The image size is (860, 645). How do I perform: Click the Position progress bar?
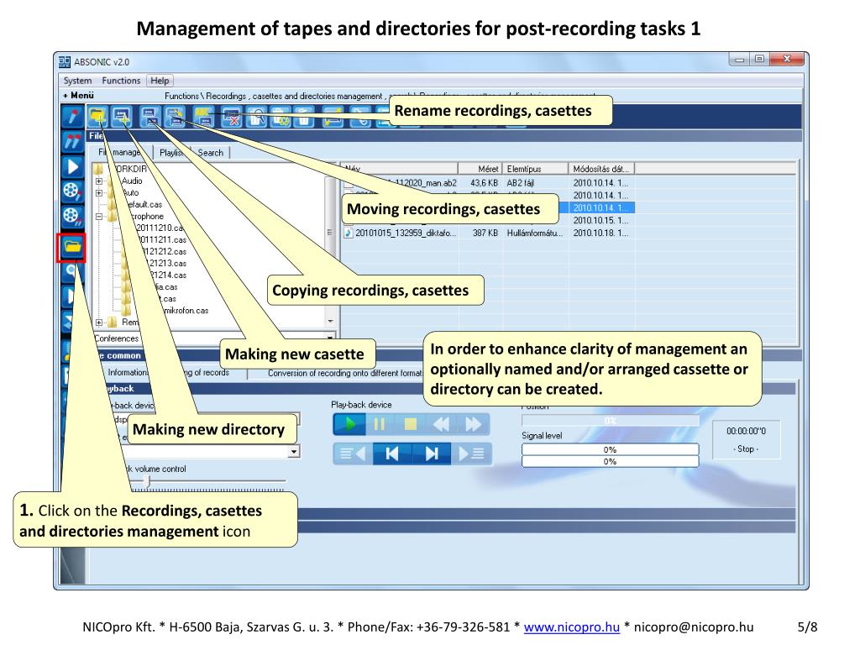[x=611, y=421]
